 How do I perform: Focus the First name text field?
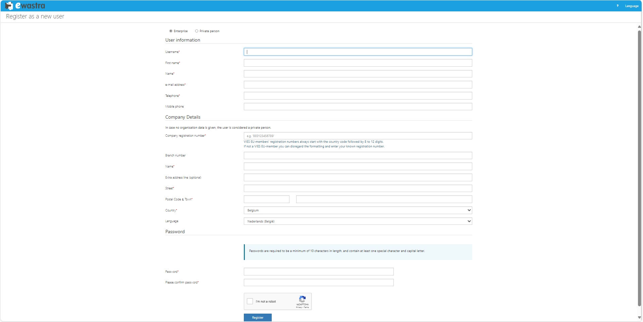tap(358, 63)
